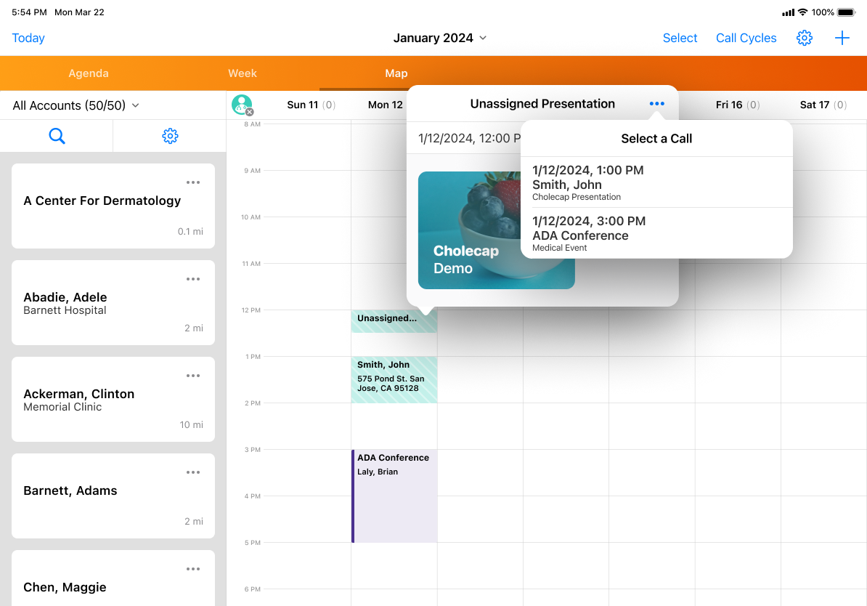This screenshot has height=606, width=867.
Task: Select the Map tab
Action: pos(396,73)
